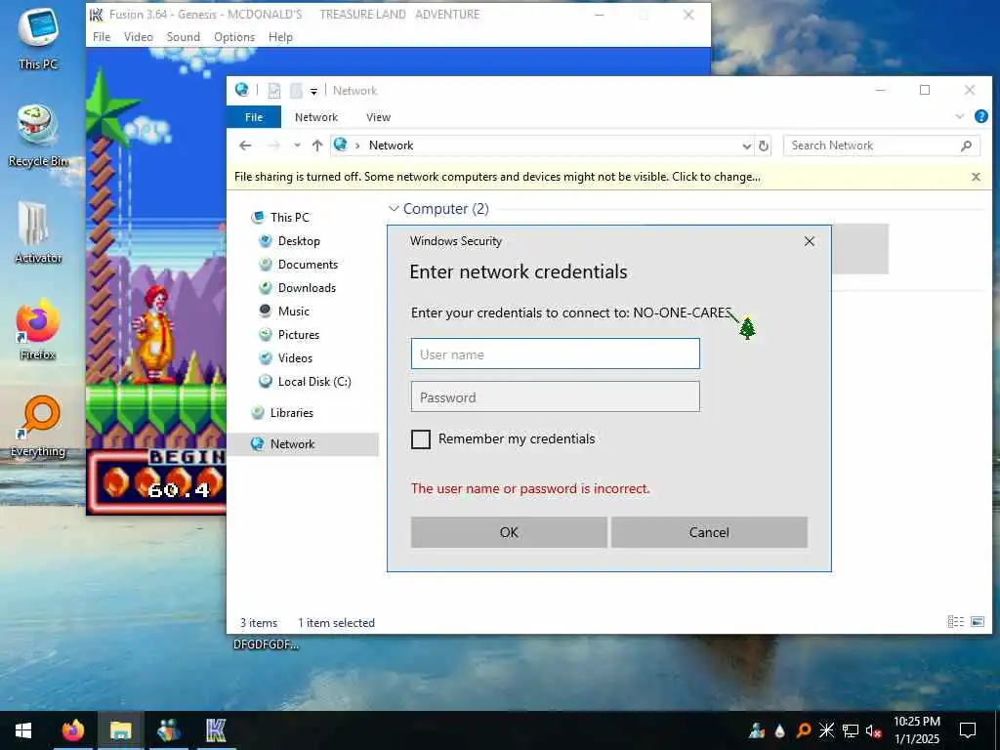
Task: Open This PC desktop icon
Action: 38,38
